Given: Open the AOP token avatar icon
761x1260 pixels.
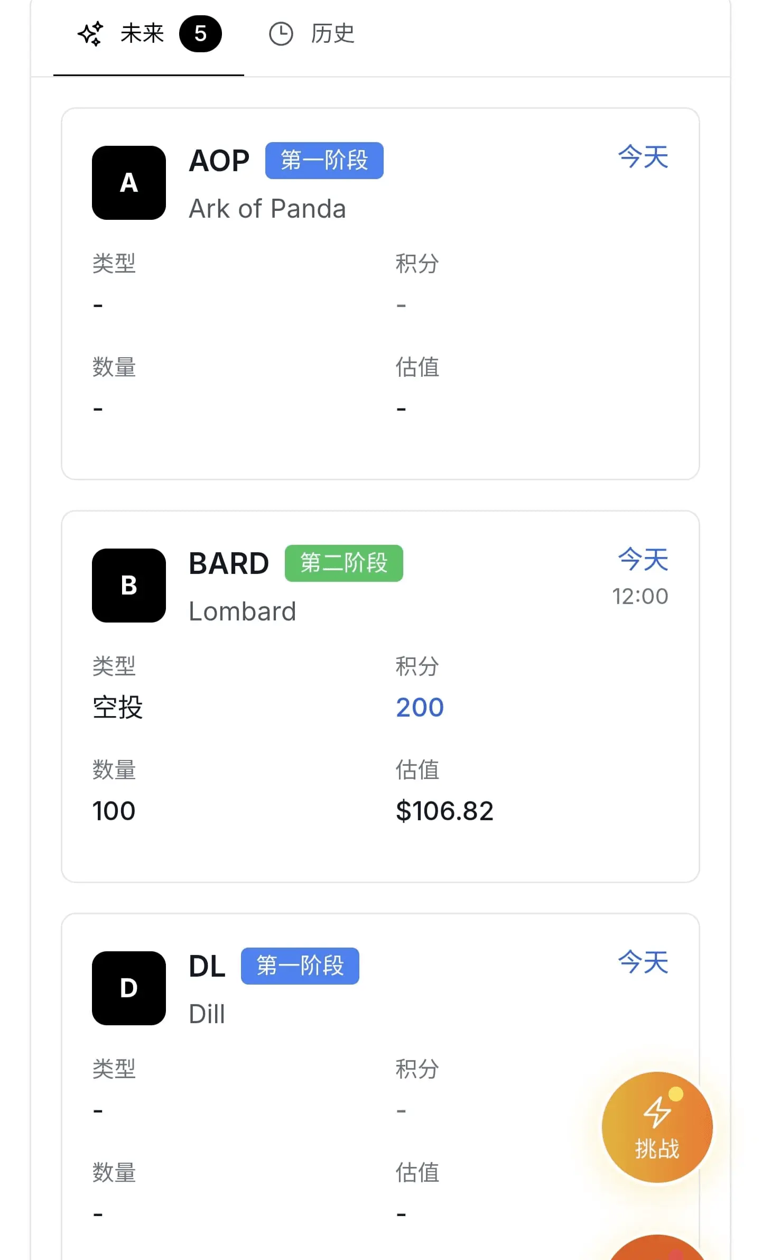Looking at the screenshot, I should coord(129,183).
